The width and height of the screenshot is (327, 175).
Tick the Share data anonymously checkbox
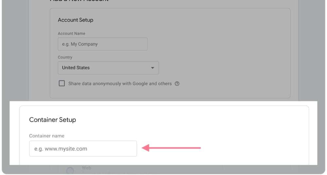click(x=62, y=83)
